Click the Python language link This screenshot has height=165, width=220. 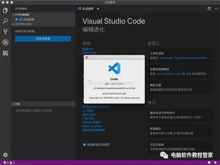[194, 58]
